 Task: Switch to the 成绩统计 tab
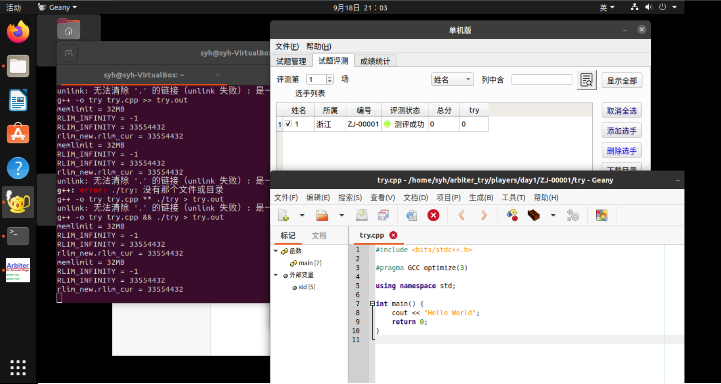pyautogui.click(x=375, y=61)
